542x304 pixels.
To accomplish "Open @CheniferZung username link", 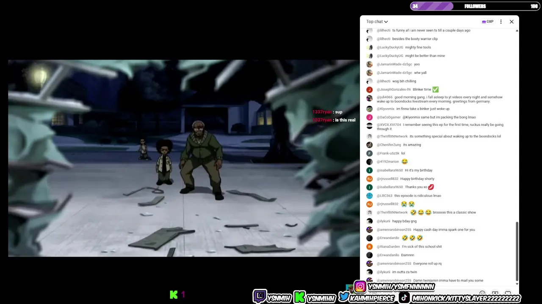I will pyautogui.click(x=389, y=145).
